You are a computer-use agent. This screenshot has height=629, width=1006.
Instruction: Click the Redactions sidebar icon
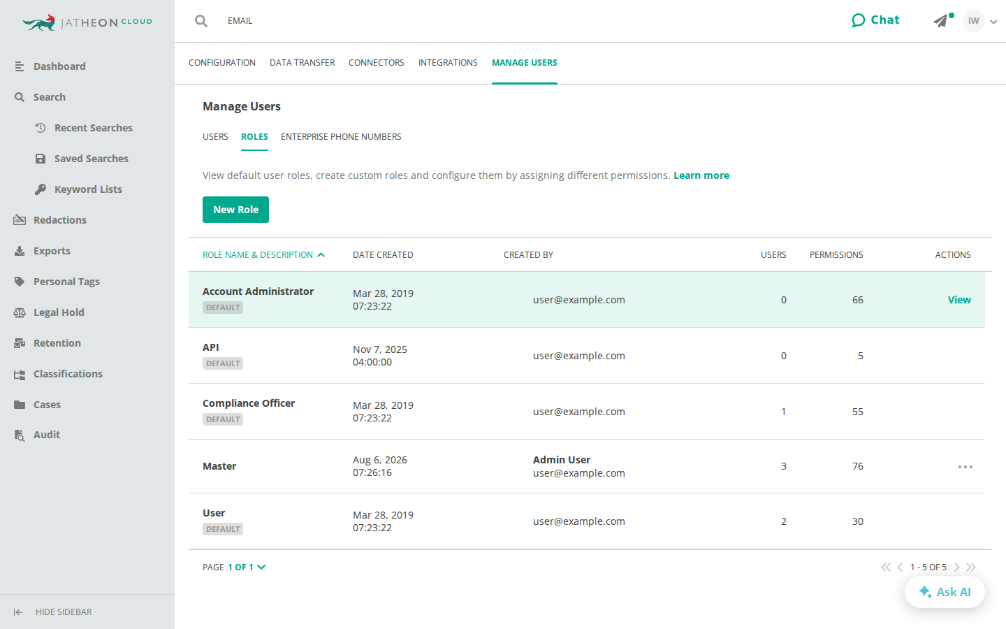pos(20,220)
